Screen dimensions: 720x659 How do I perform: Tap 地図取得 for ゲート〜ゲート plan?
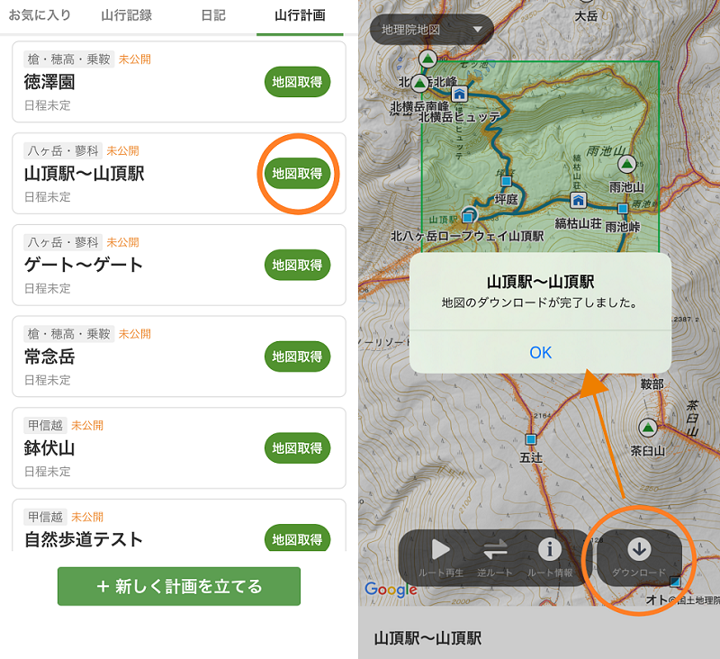pos(297,265)
